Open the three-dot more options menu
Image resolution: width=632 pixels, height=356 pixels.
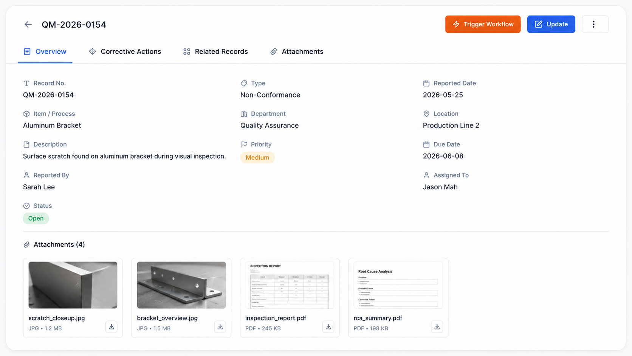click(x=595, y=24)
